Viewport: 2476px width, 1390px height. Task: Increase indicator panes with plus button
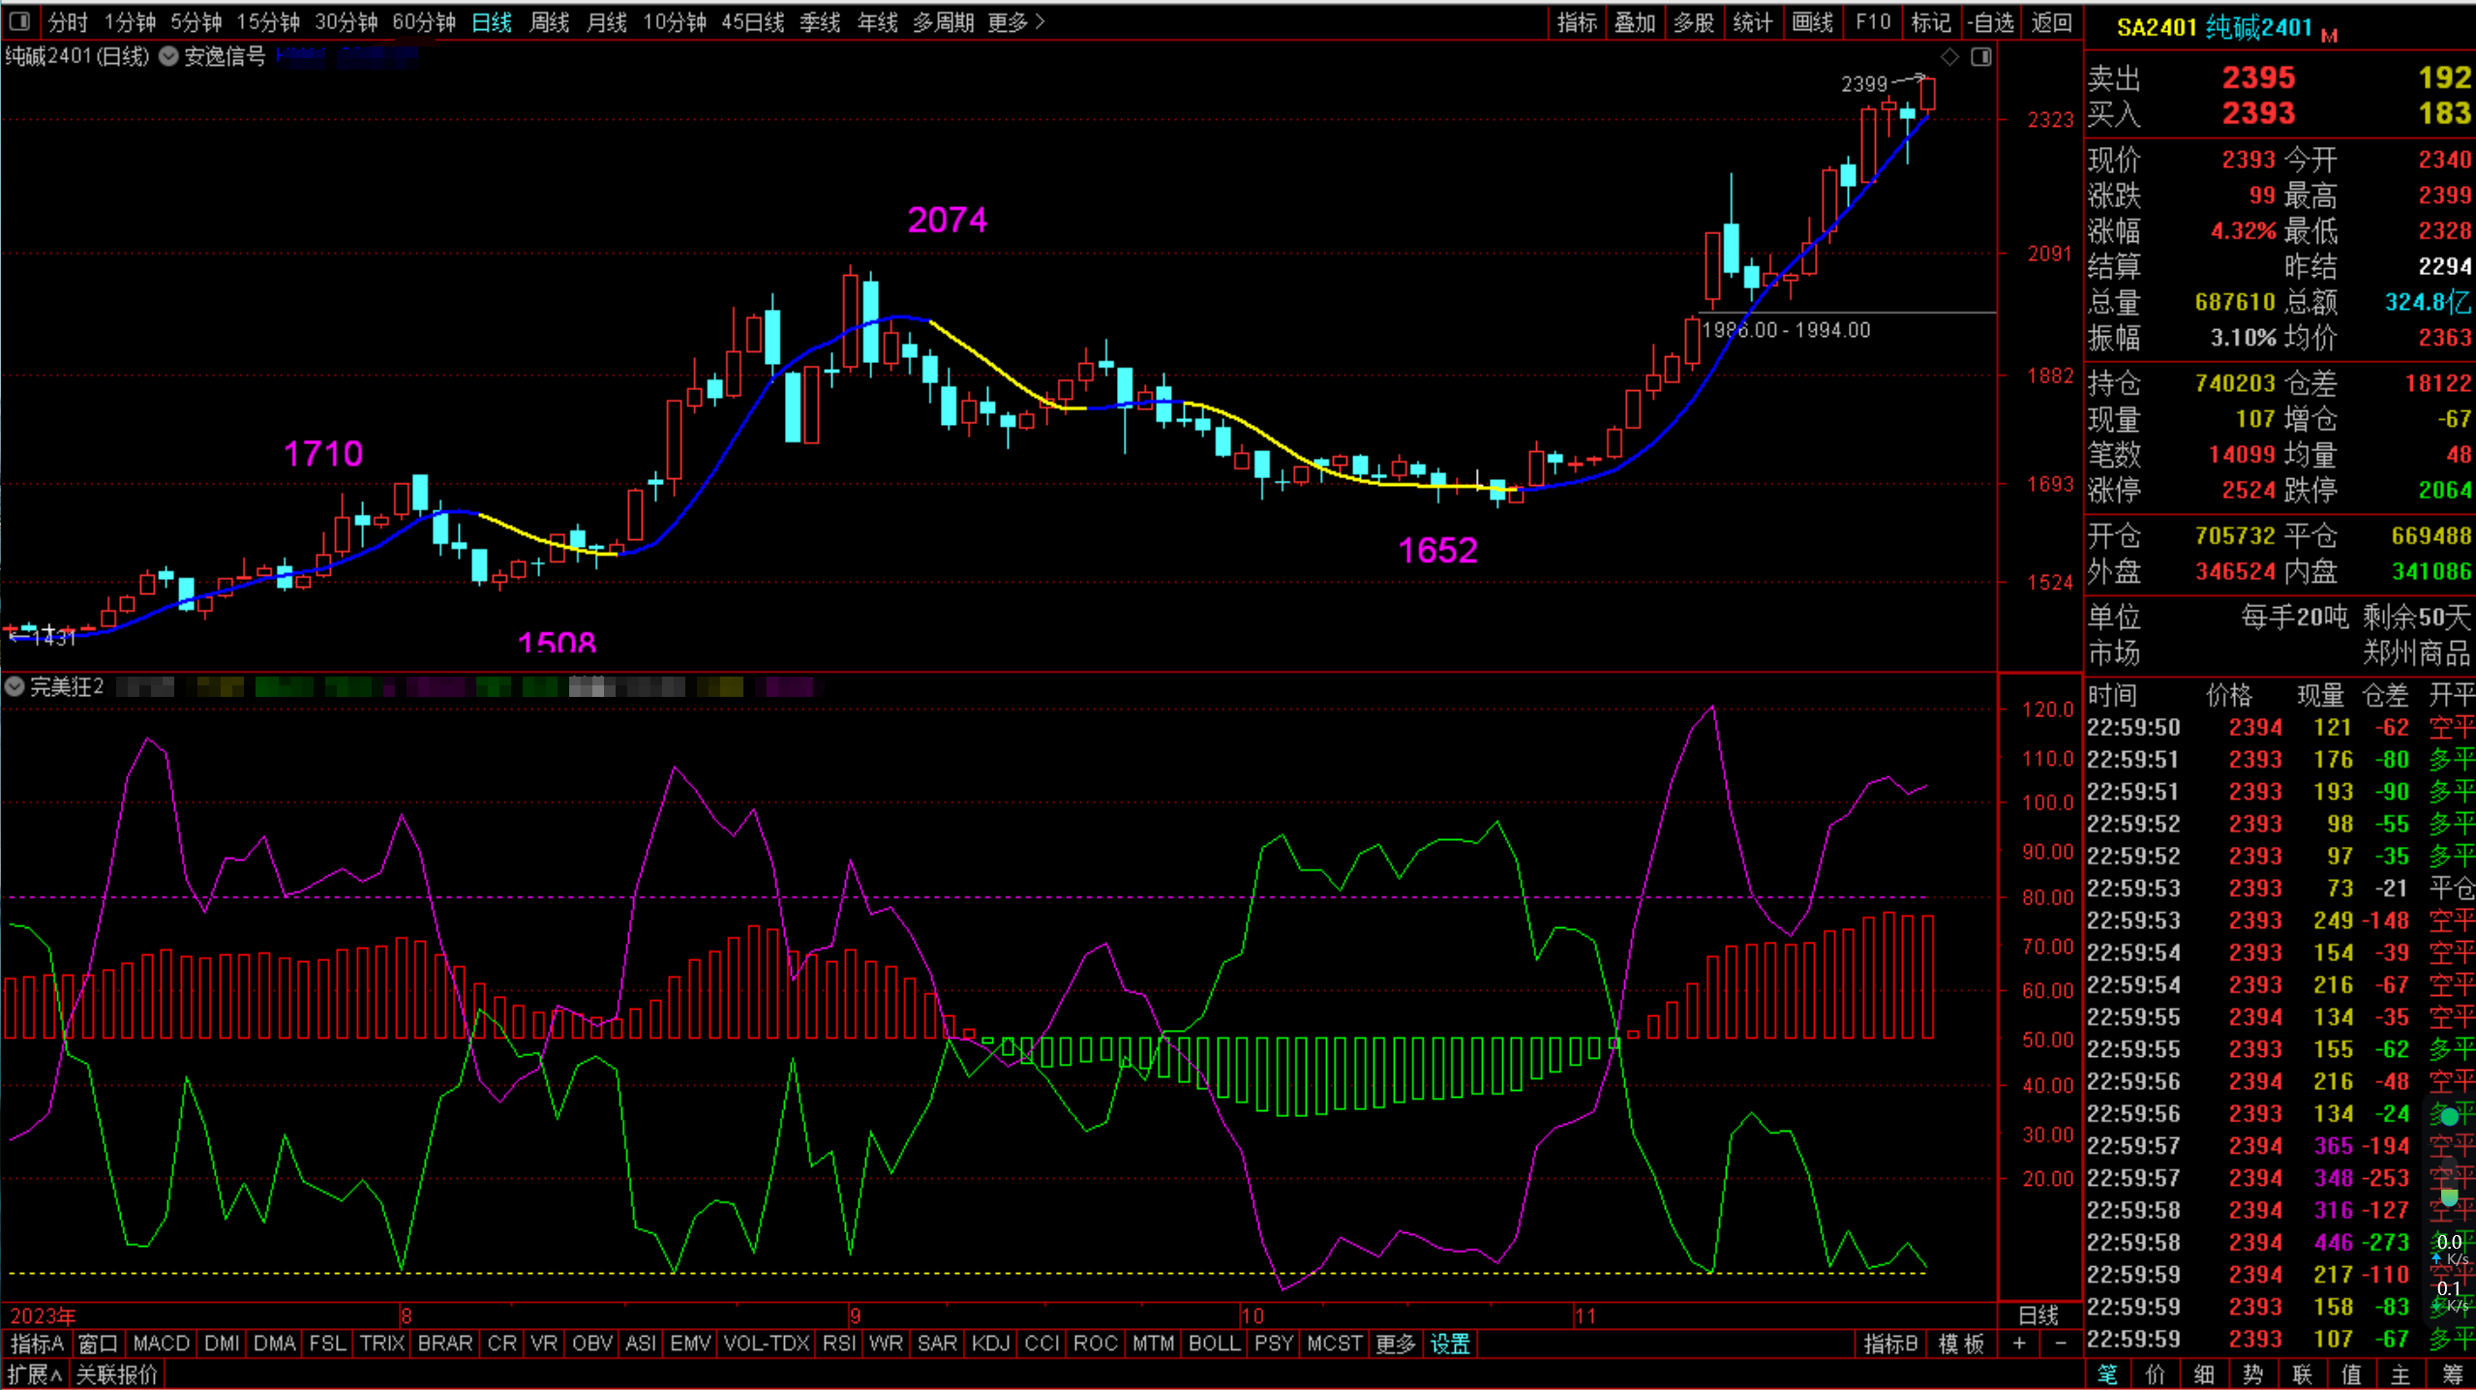click(x=2019, y=1344)
